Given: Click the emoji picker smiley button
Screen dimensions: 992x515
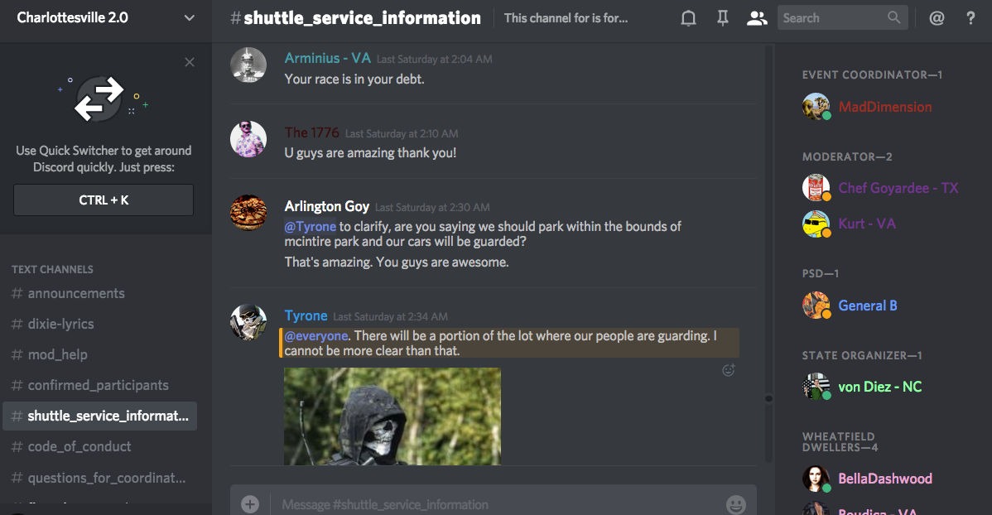Looking at the screenshot, I should pyautogui.click(x=735, y=504).
